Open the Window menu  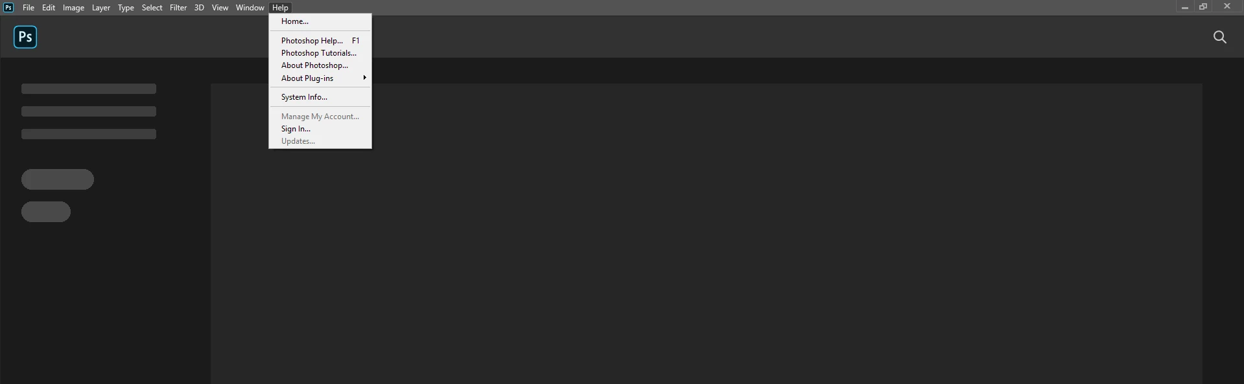tap(250, 8)
